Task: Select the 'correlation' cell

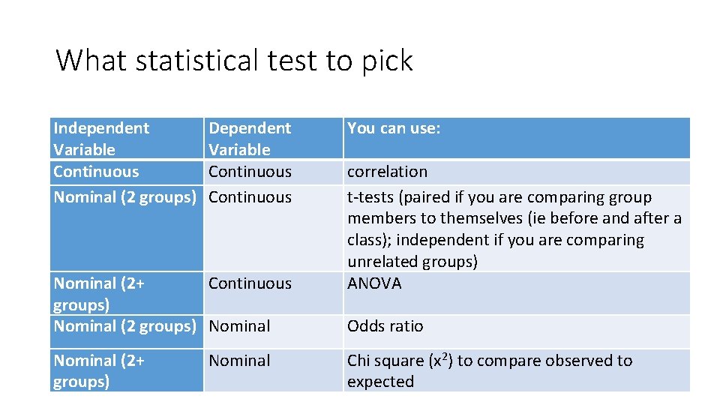Action: tap(387, 172)
